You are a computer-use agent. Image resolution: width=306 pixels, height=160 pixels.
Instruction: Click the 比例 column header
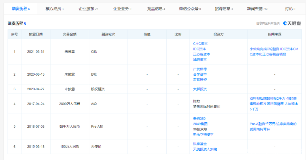pyautogui.click(x=178, y=34)
